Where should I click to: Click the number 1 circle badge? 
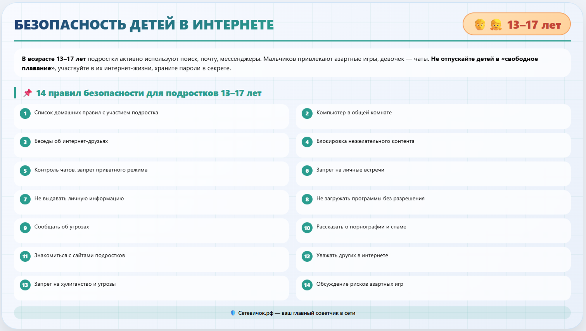coord(25,113)
